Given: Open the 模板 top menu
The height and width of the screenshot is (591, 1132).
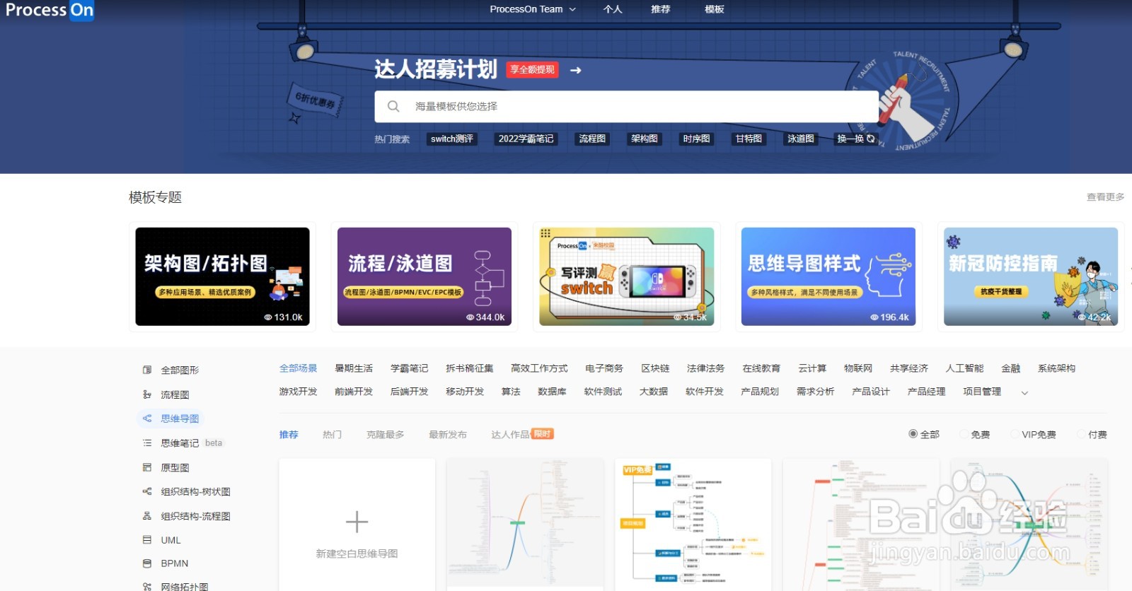Looking at the screenshot, I should pos(715,9).
